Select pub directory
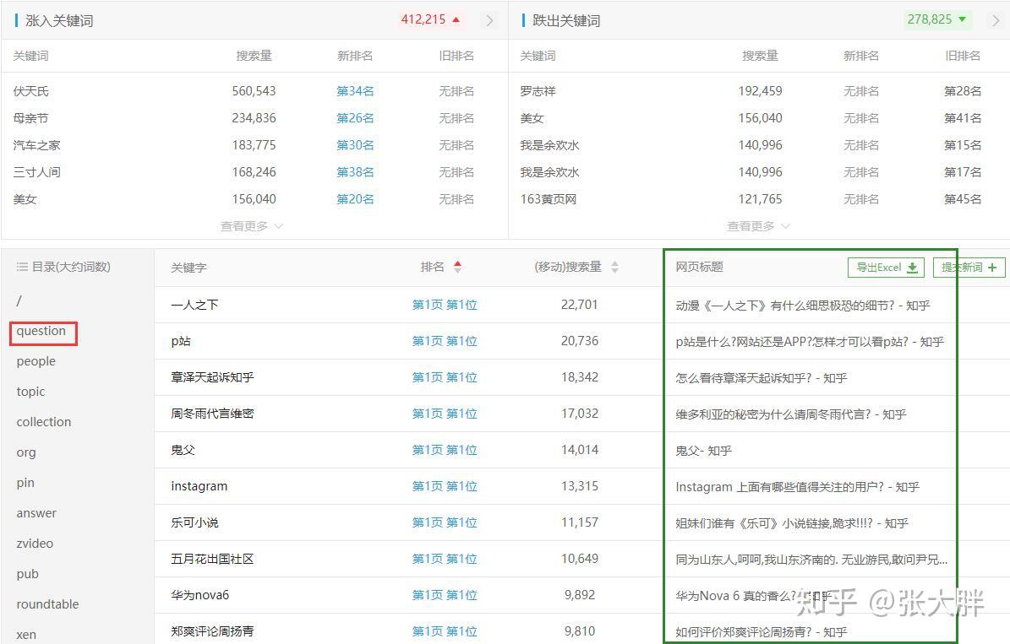 coord(28,574)
